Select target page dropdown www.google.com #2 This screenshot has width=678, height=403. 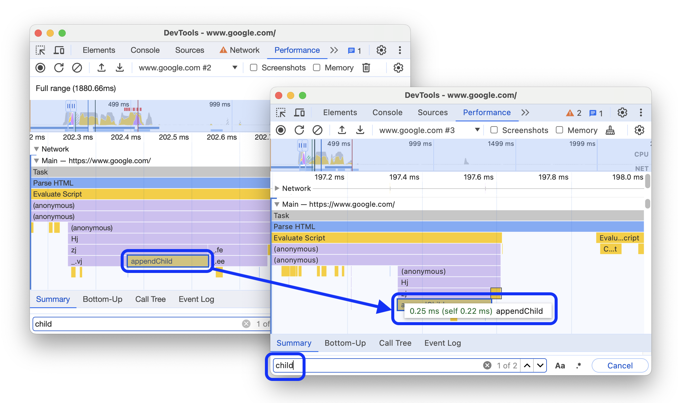[x=187, y=68]
